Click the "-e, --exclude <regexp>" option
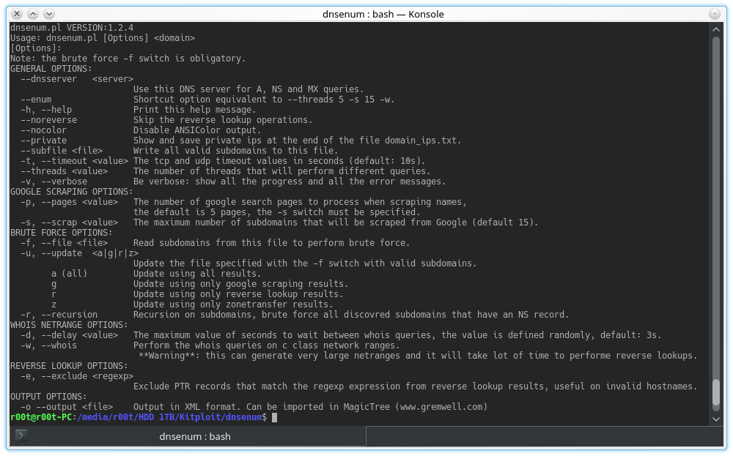 click(x=77, y=377)
